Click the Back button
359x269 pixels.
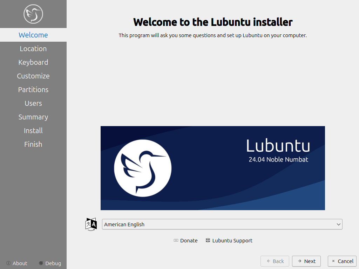275,261
